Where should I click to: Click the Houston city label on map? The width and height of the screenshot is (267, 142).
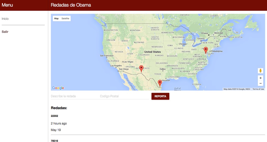(166, 81)
